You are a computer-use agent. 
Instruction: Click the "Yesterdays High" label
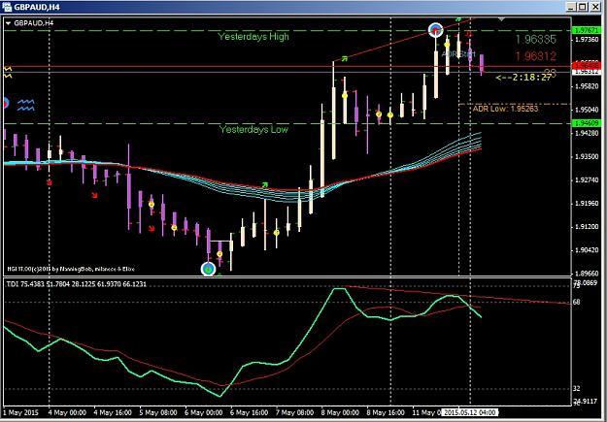(x=253, y=36)
